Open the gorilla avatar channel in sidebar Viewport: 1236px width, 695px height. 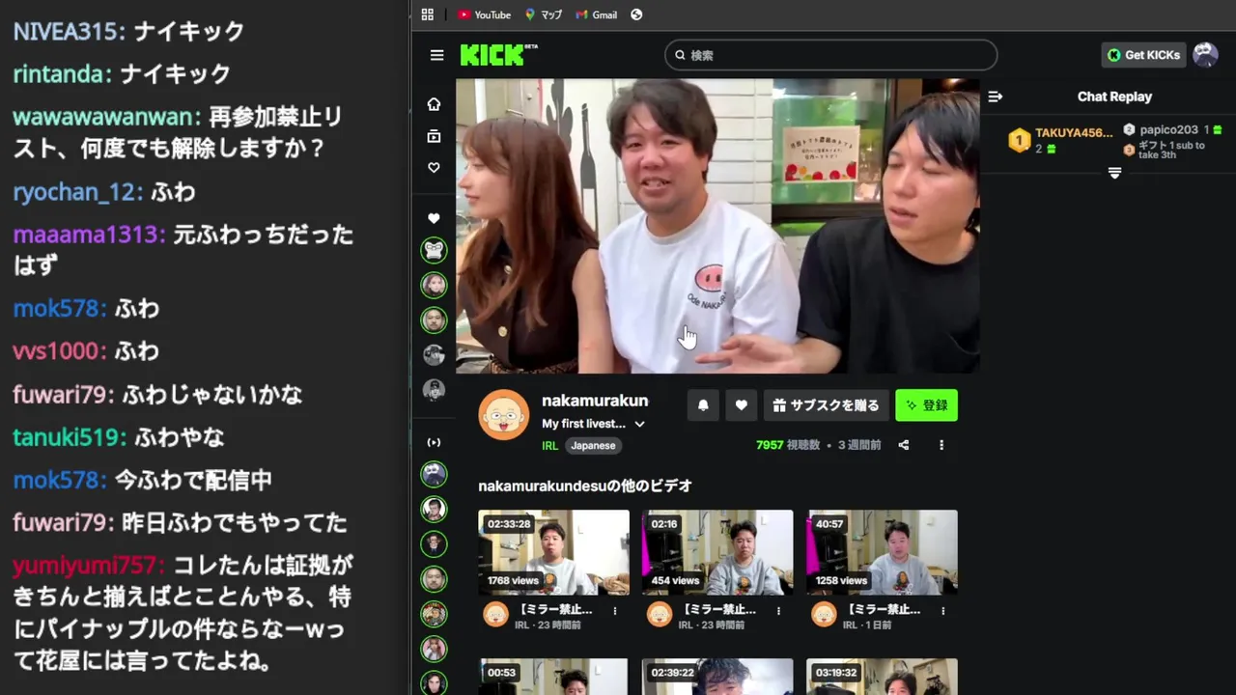pyautogui.click(x=434, y=250)
